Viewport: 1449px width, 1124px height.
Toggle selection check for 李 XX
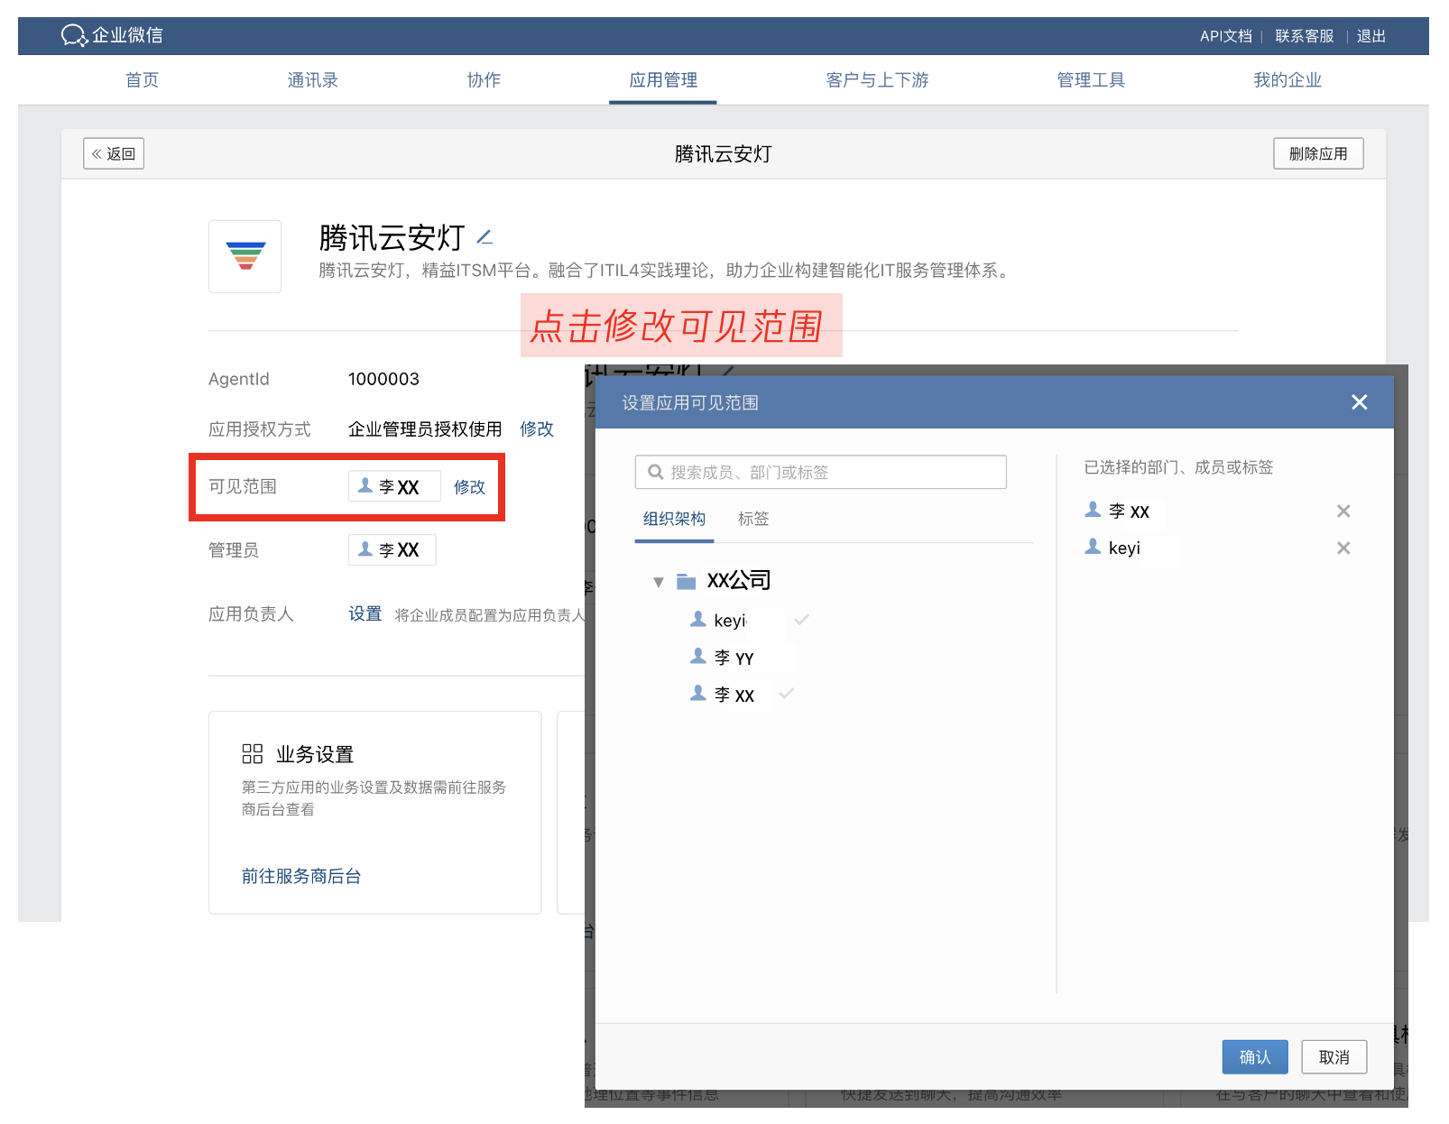point(786,694)
